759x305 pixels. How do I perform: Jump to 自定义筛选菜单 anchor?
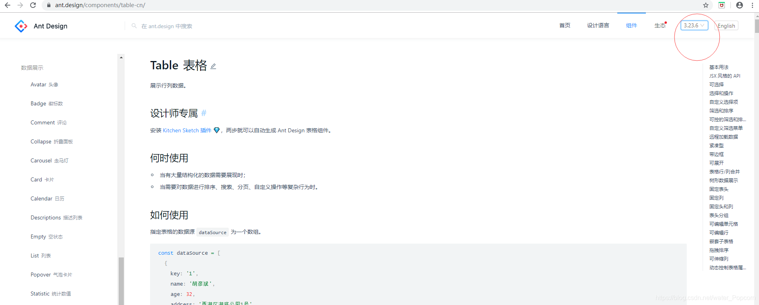click(726, 128)
